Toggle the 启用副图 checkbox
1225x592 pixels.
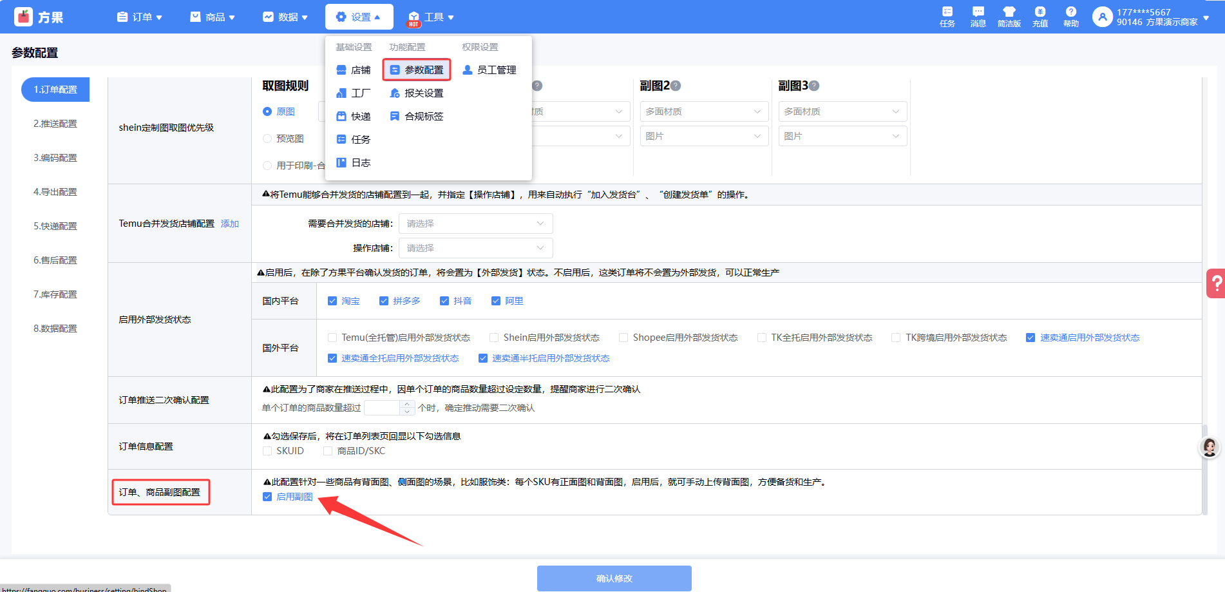coord(267,497)
